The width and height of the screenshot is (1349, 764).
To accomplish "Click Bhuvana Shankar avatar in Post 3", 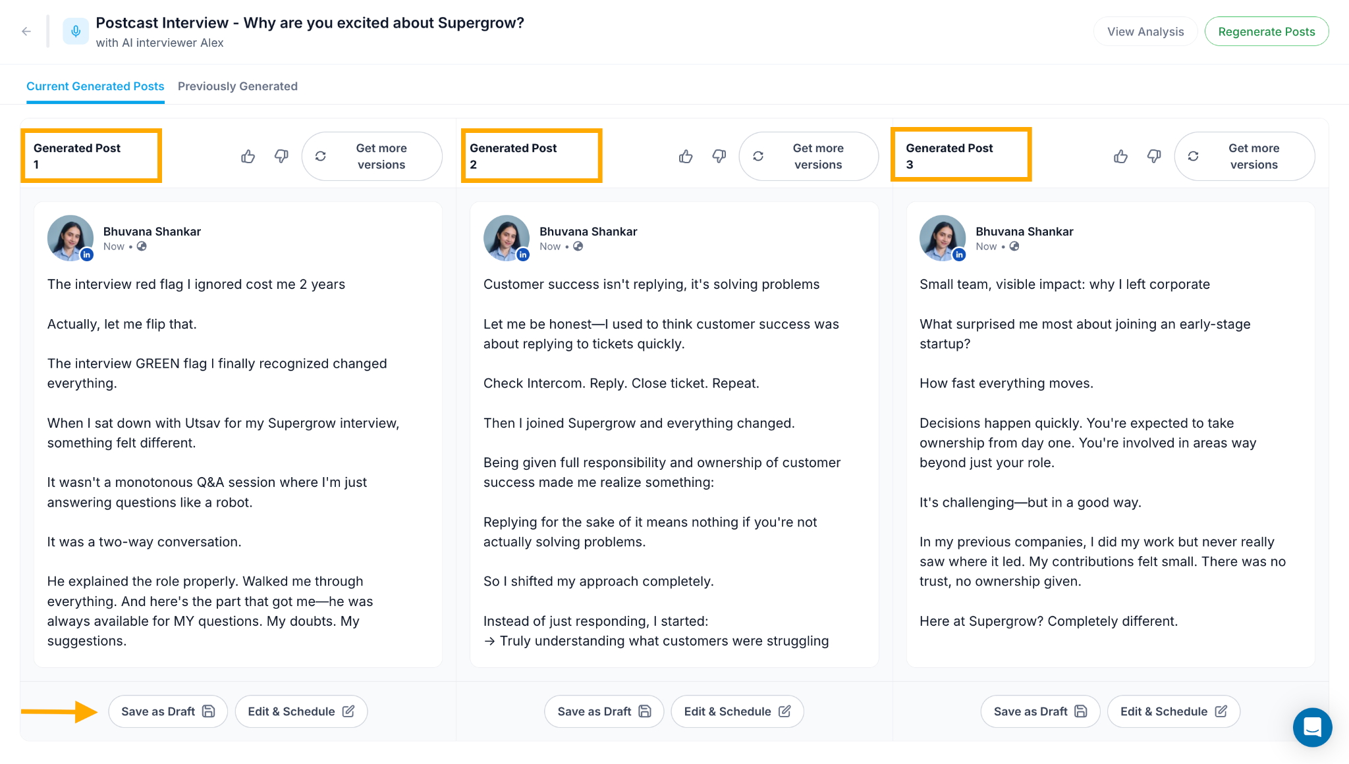I will (943, 238).
